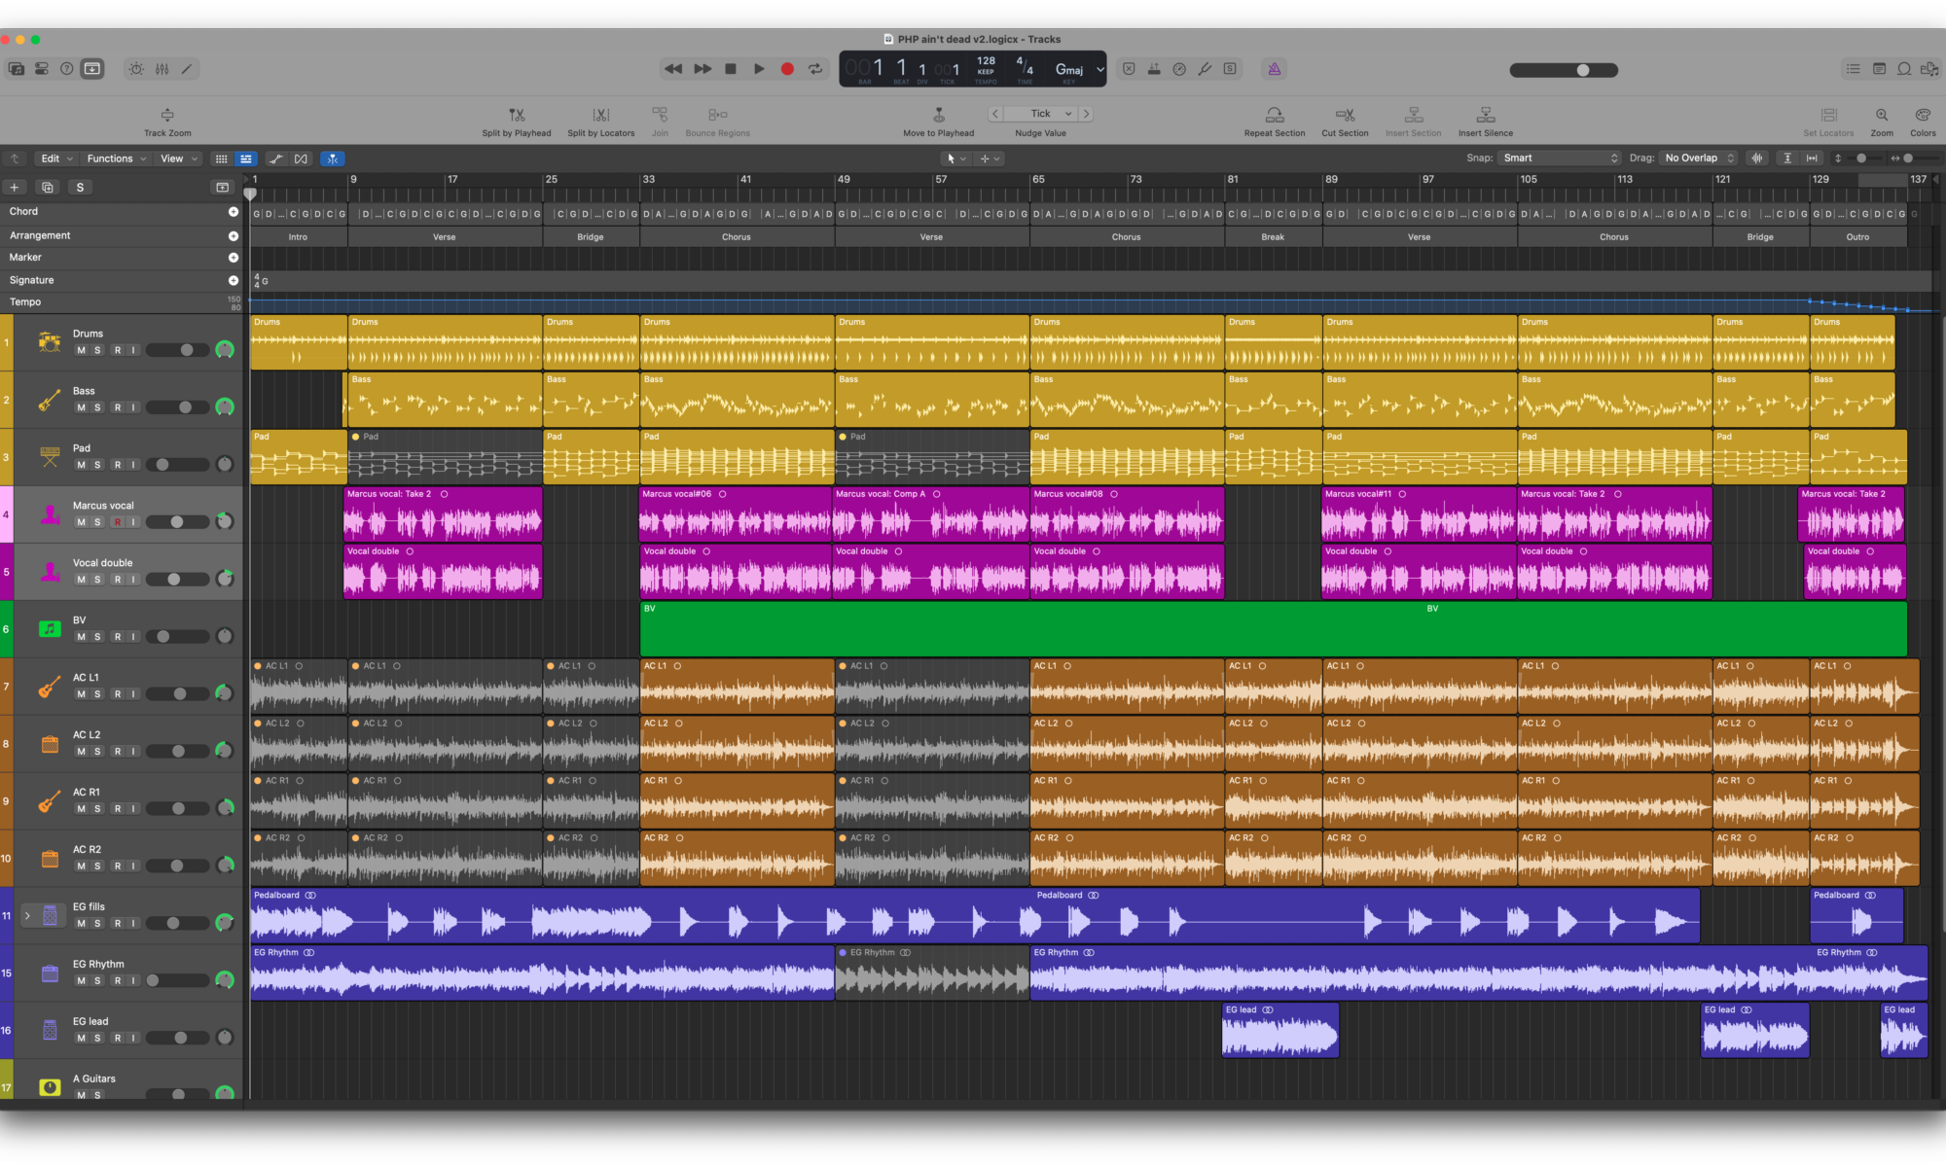This screenshot has width=1946, height=1167.
Task: Mute the Marcus vocal track
Action: [79, 522]
